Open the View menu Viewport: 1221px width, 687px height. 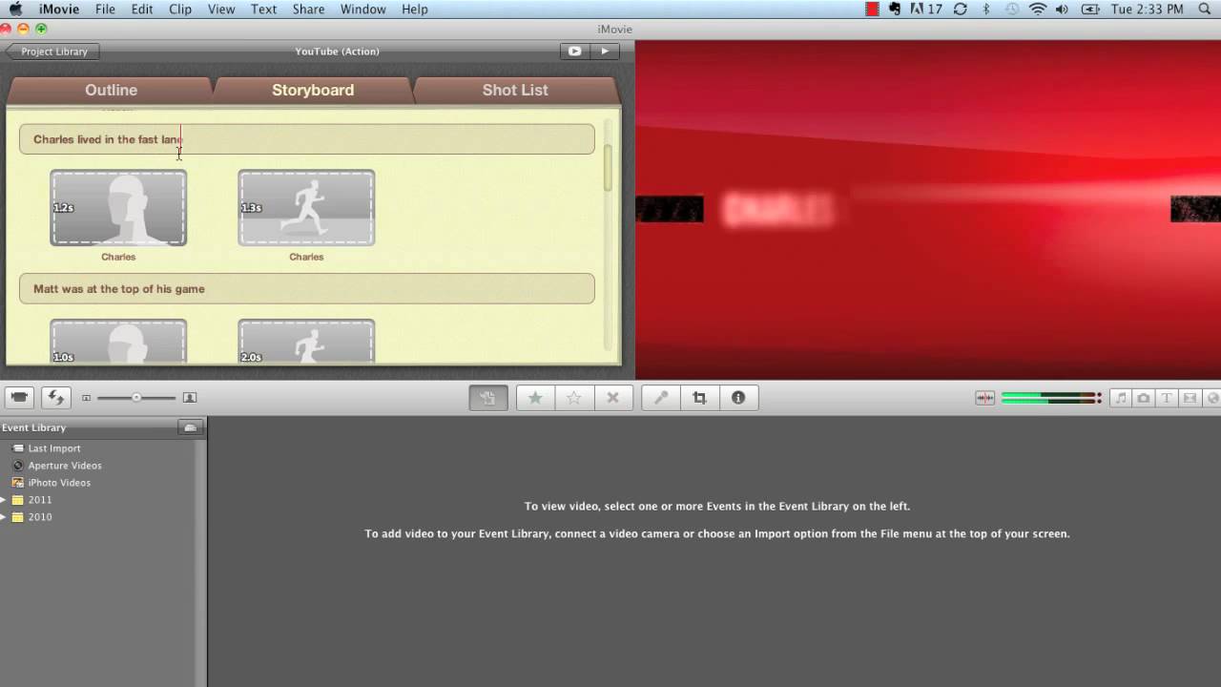point(221,10)
